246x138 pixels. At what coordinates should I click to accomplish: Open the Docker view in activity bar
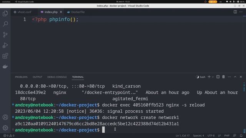coord(5,66)
